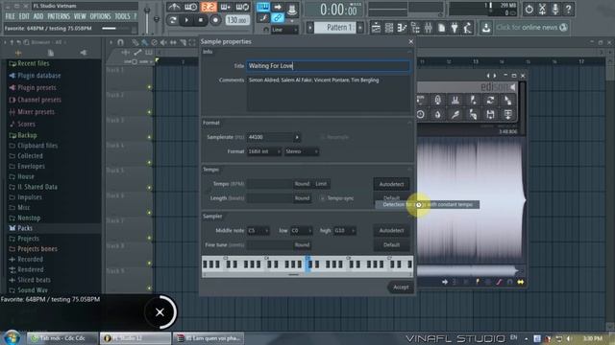
Task: Click Edison's waveform horizontal scrollbar
Action: (x=470, y=270)
